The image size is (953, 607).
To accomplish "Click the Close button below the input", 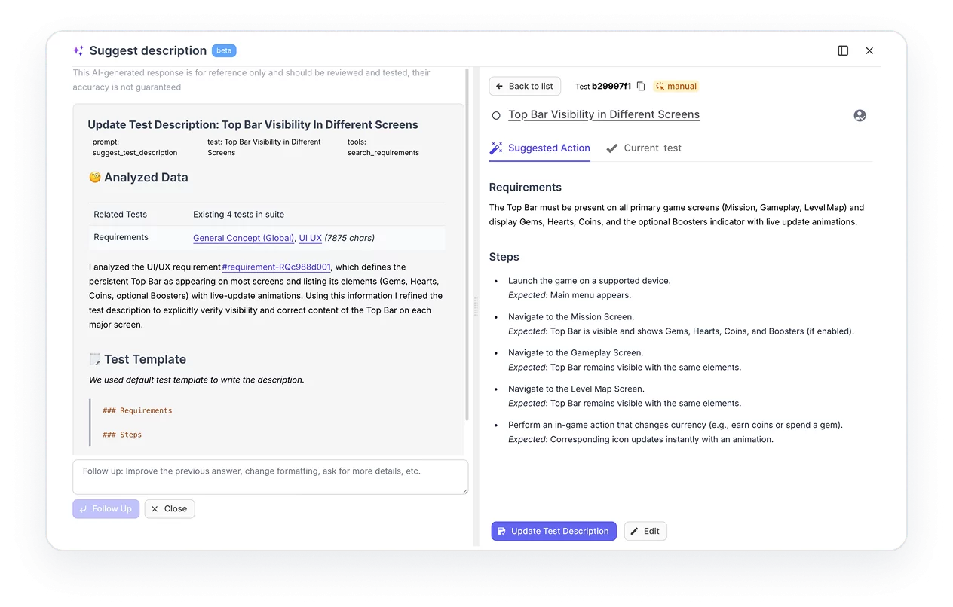I will 170,509.
